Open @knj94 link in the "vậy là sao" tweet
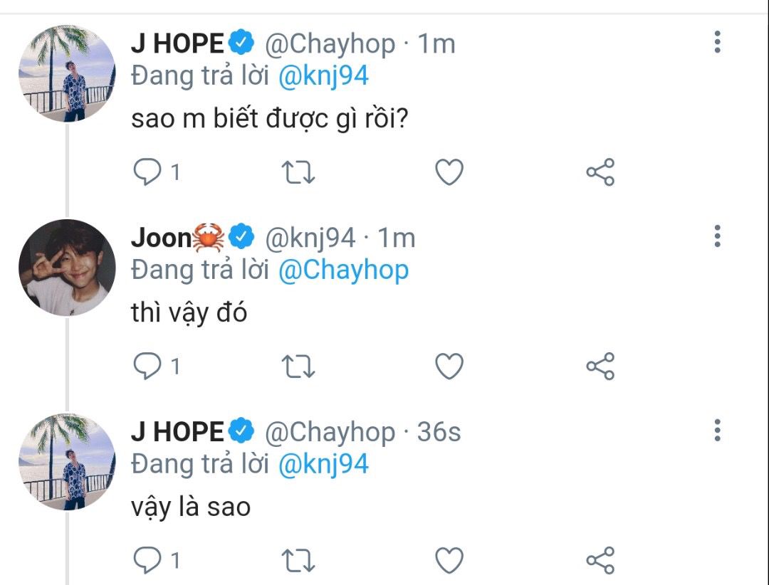This screenshot has height=585, width=769. click(x=324, y=465)
